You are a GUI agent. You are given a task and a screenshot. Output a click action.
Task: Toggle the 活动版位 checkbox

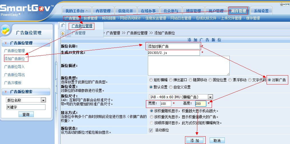click(151, 130)
